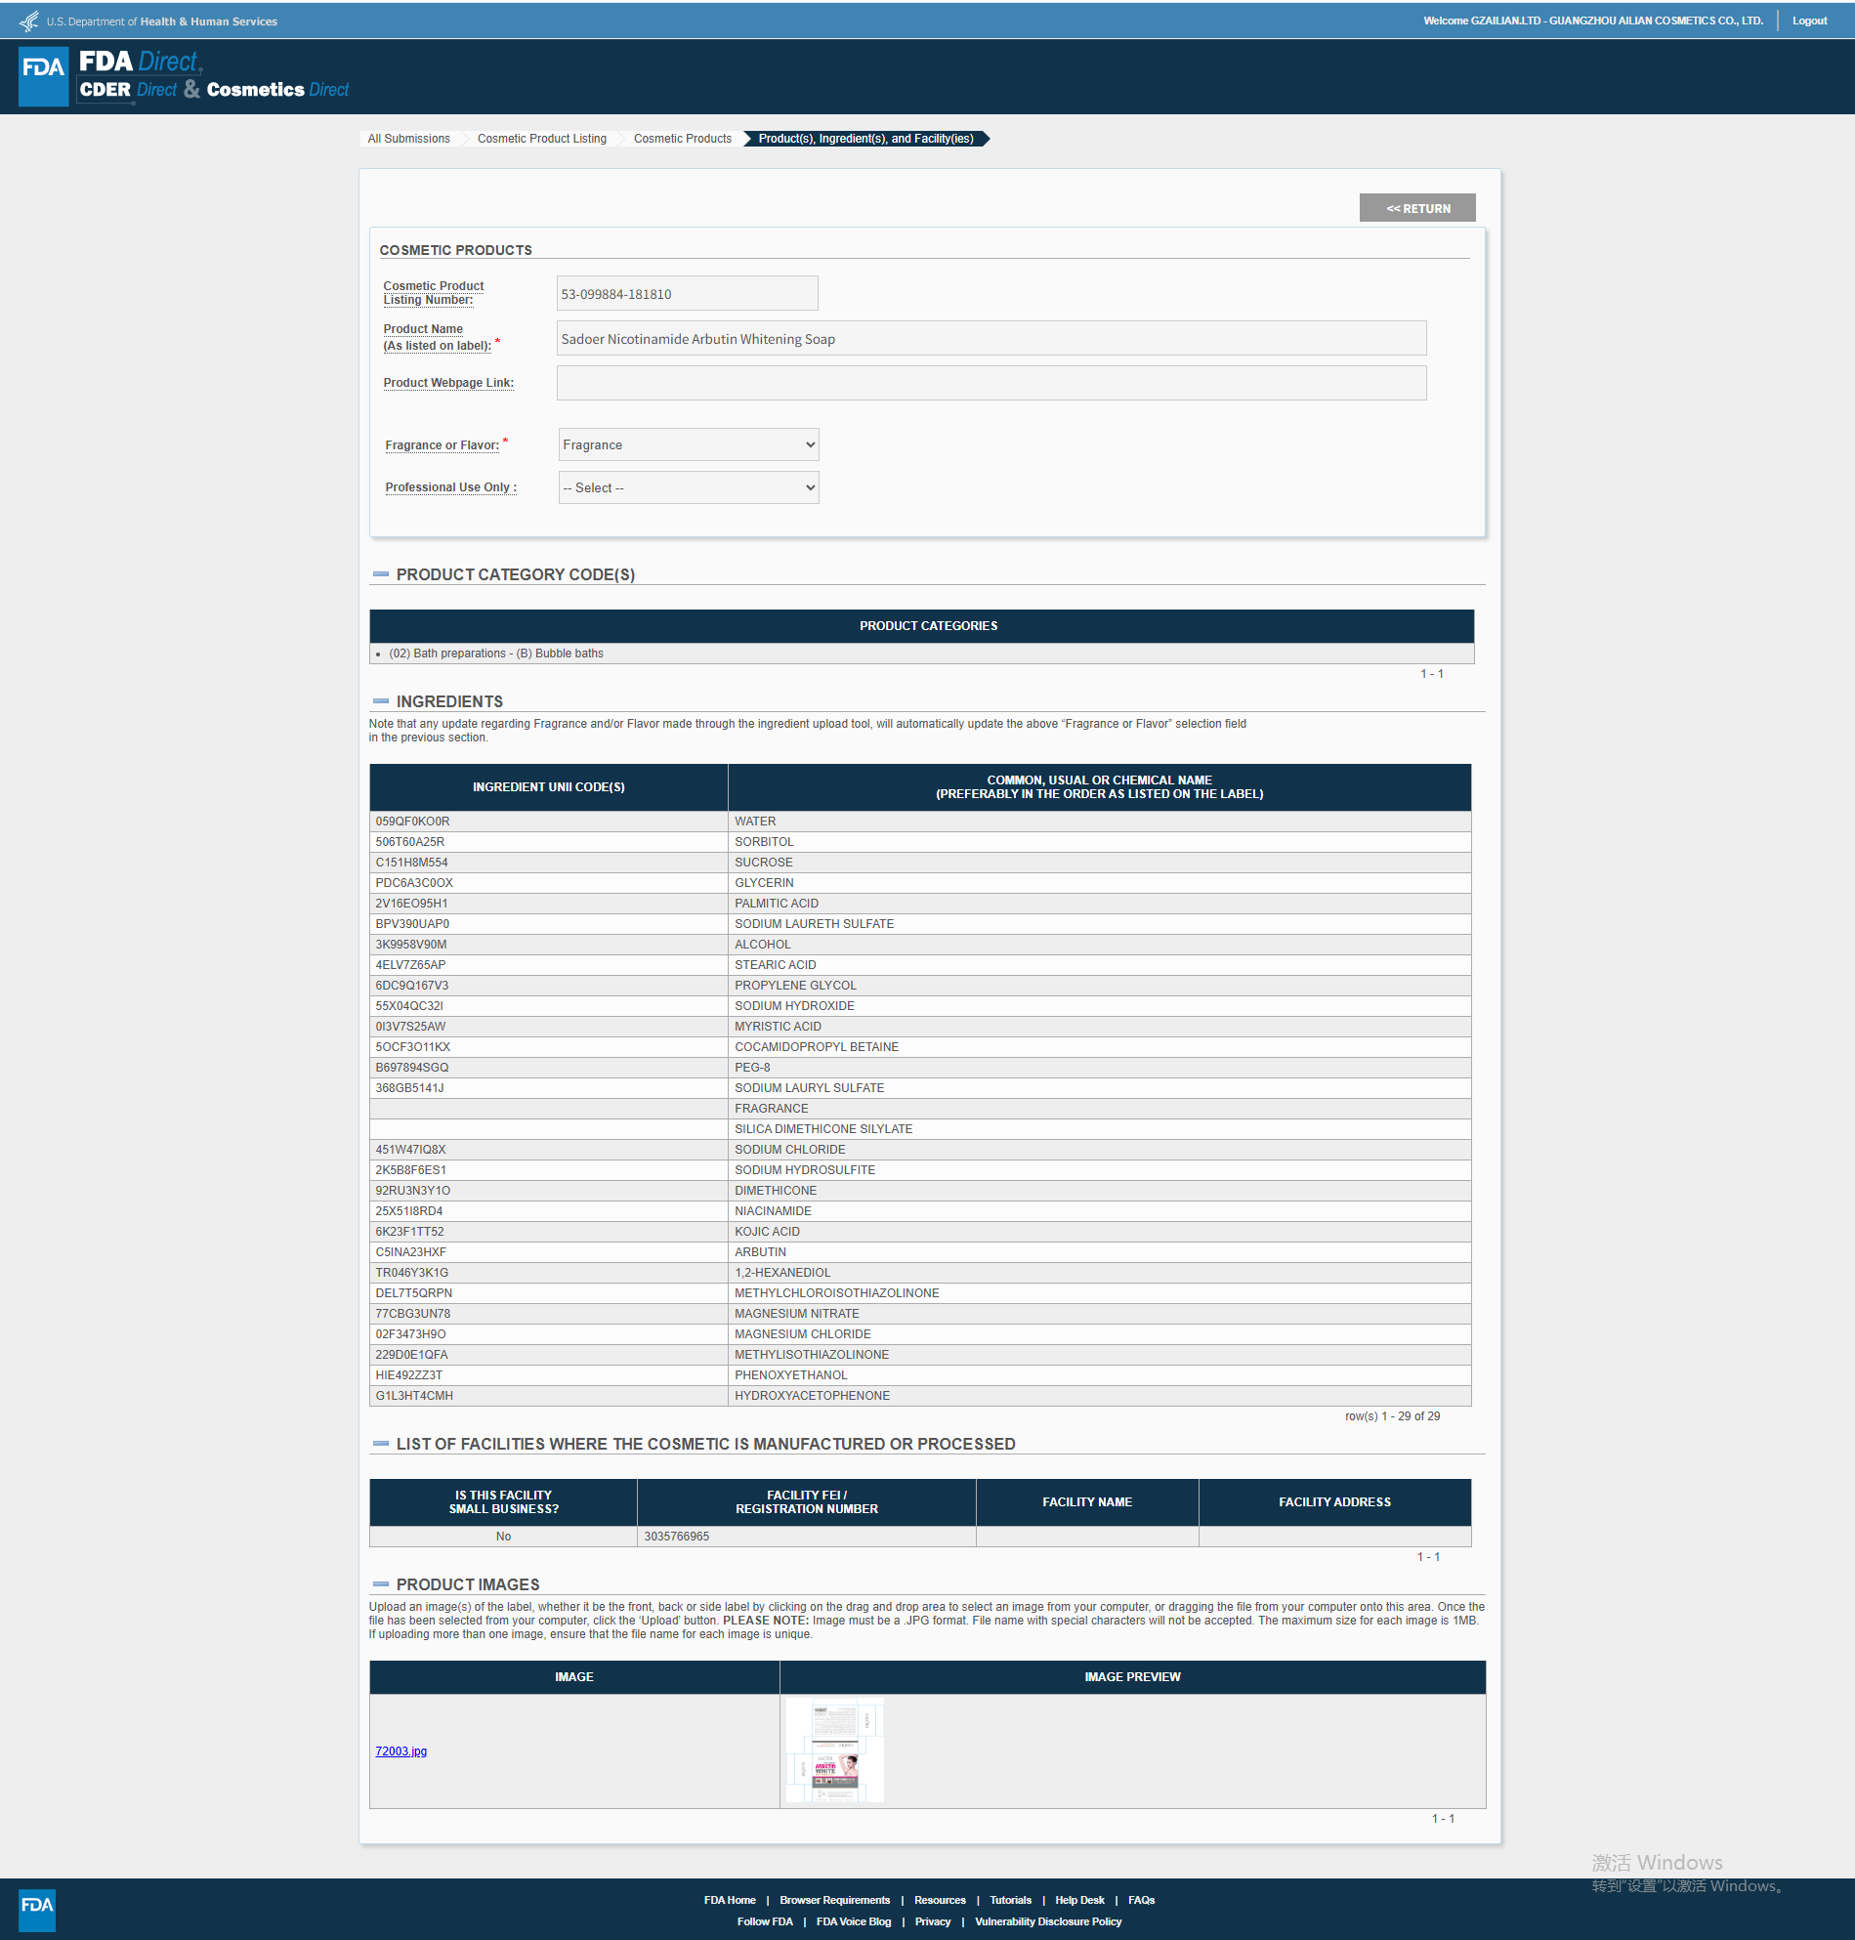The width and height of the screenshot is (1855, 1940).
Task: Navigate to Cosmetic Products breadcrumb
Action: pyautogui.click(x=682, y=139)
